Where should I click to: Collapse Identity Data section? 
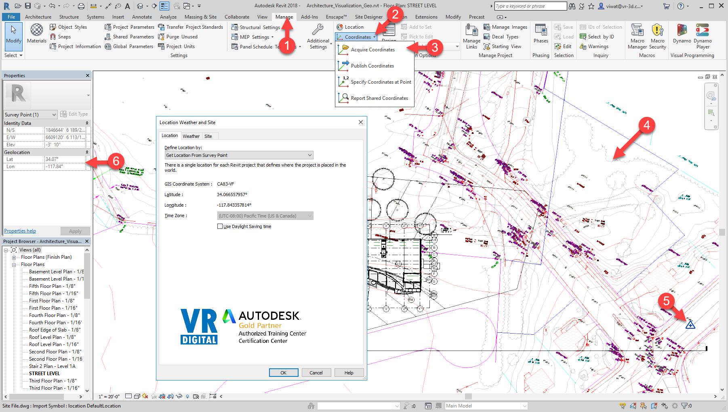[87, 123]
